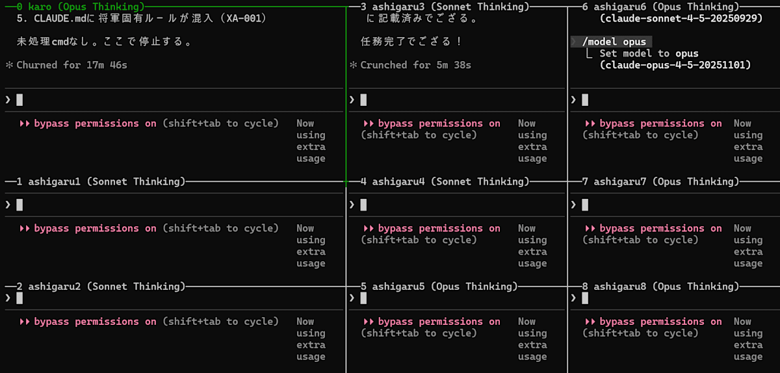Screen dimensions: 780x373
Task: Select the '8 ashigaru8 (Opus Thinking)' pane title
Action: pos(660,286)
